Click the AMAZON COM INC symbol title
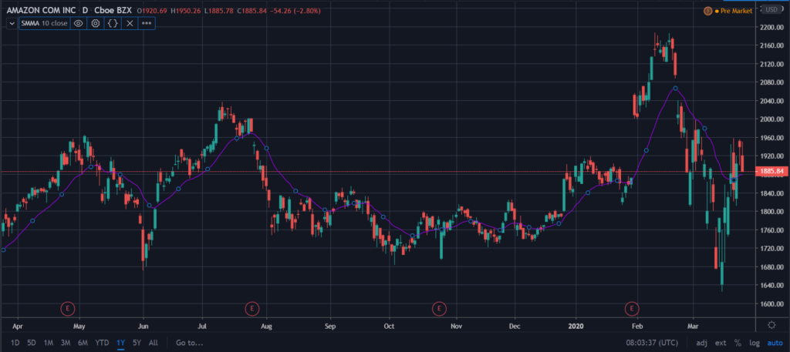Viewport: 790px width, 352px height. tap(42, 10)
